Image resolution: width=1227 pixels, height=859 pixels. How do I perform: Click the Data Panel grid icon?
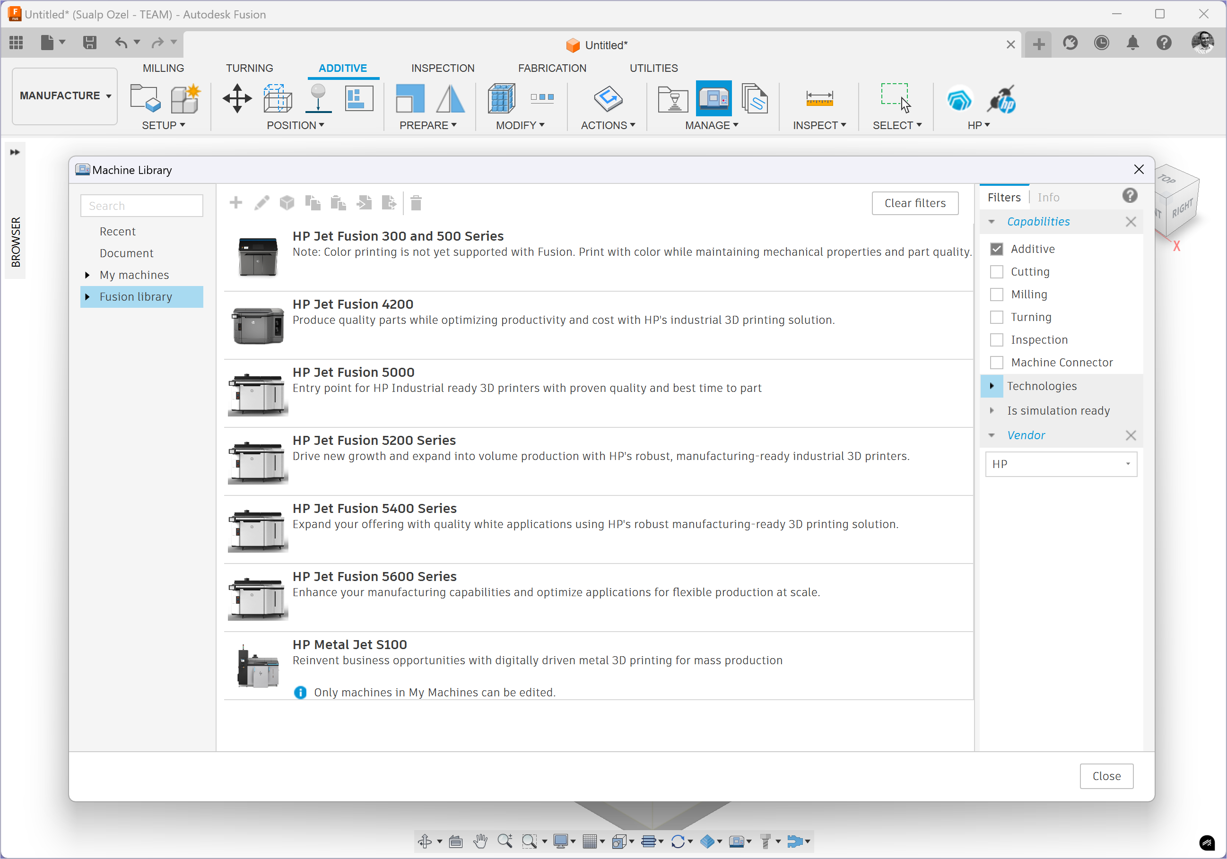pos(16,42)
